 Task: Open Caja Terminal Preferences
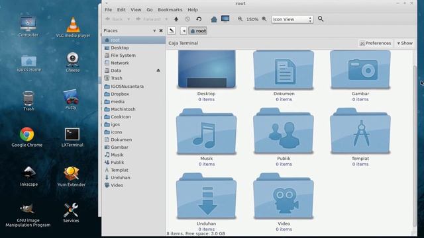(376, 43)
